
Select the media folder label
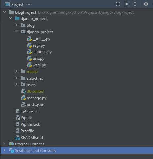coord(32,72)
